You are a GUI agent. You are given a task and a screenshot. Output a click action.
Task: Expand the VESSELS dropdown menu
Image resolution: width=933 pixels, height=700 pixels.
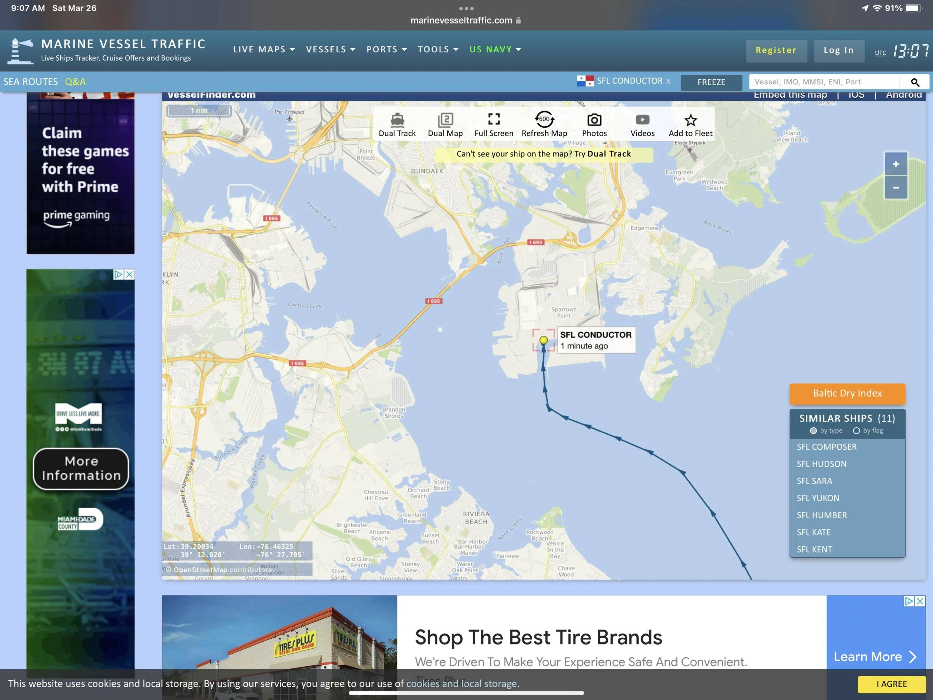click(x=330, y=49)
